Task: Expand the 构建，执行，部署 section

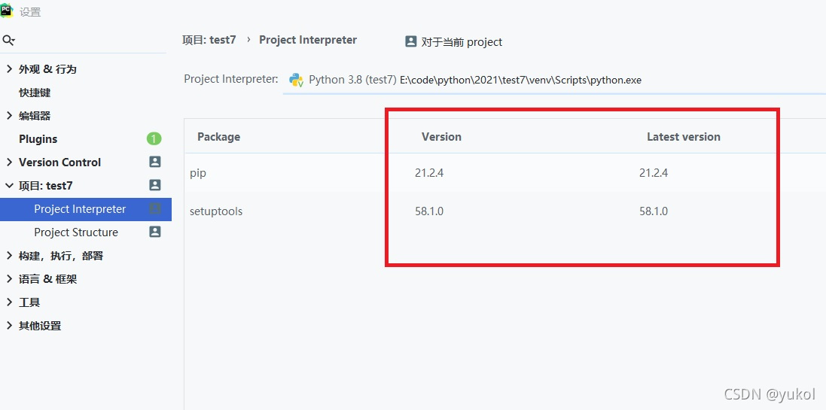Action: pos(9,256)
